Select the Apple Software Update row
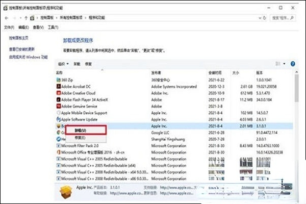Screen dimensions: 306x204 tap(174, 119)
